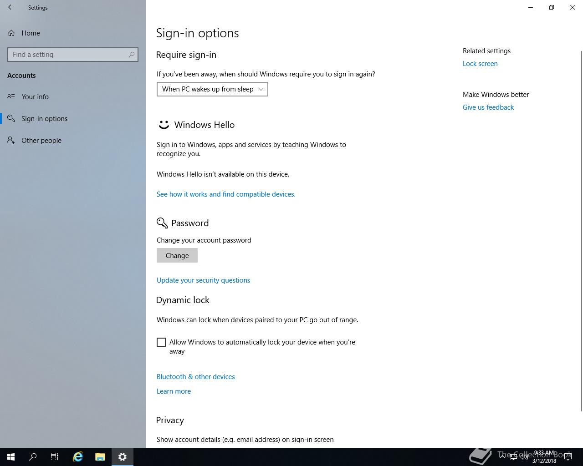Click the Settings gear taskbar icon
Viewport: 583px width, 466px height.
click(x=123, y=457)
